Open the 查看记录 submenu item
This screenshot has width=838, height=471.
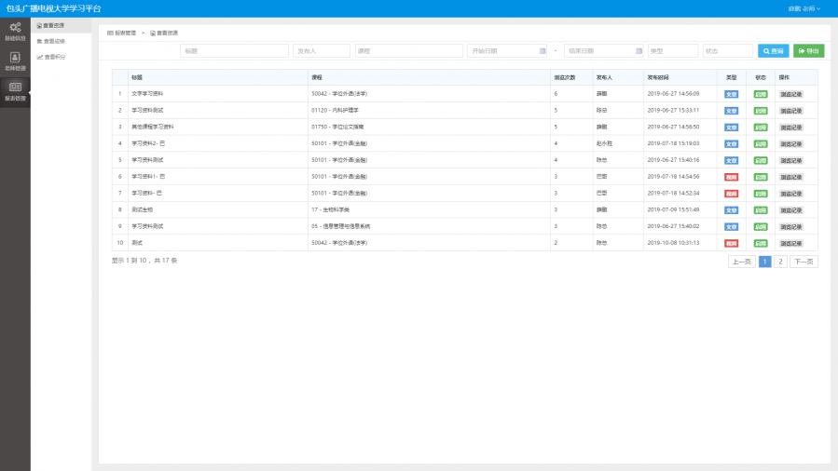click(x=51, y=41)
